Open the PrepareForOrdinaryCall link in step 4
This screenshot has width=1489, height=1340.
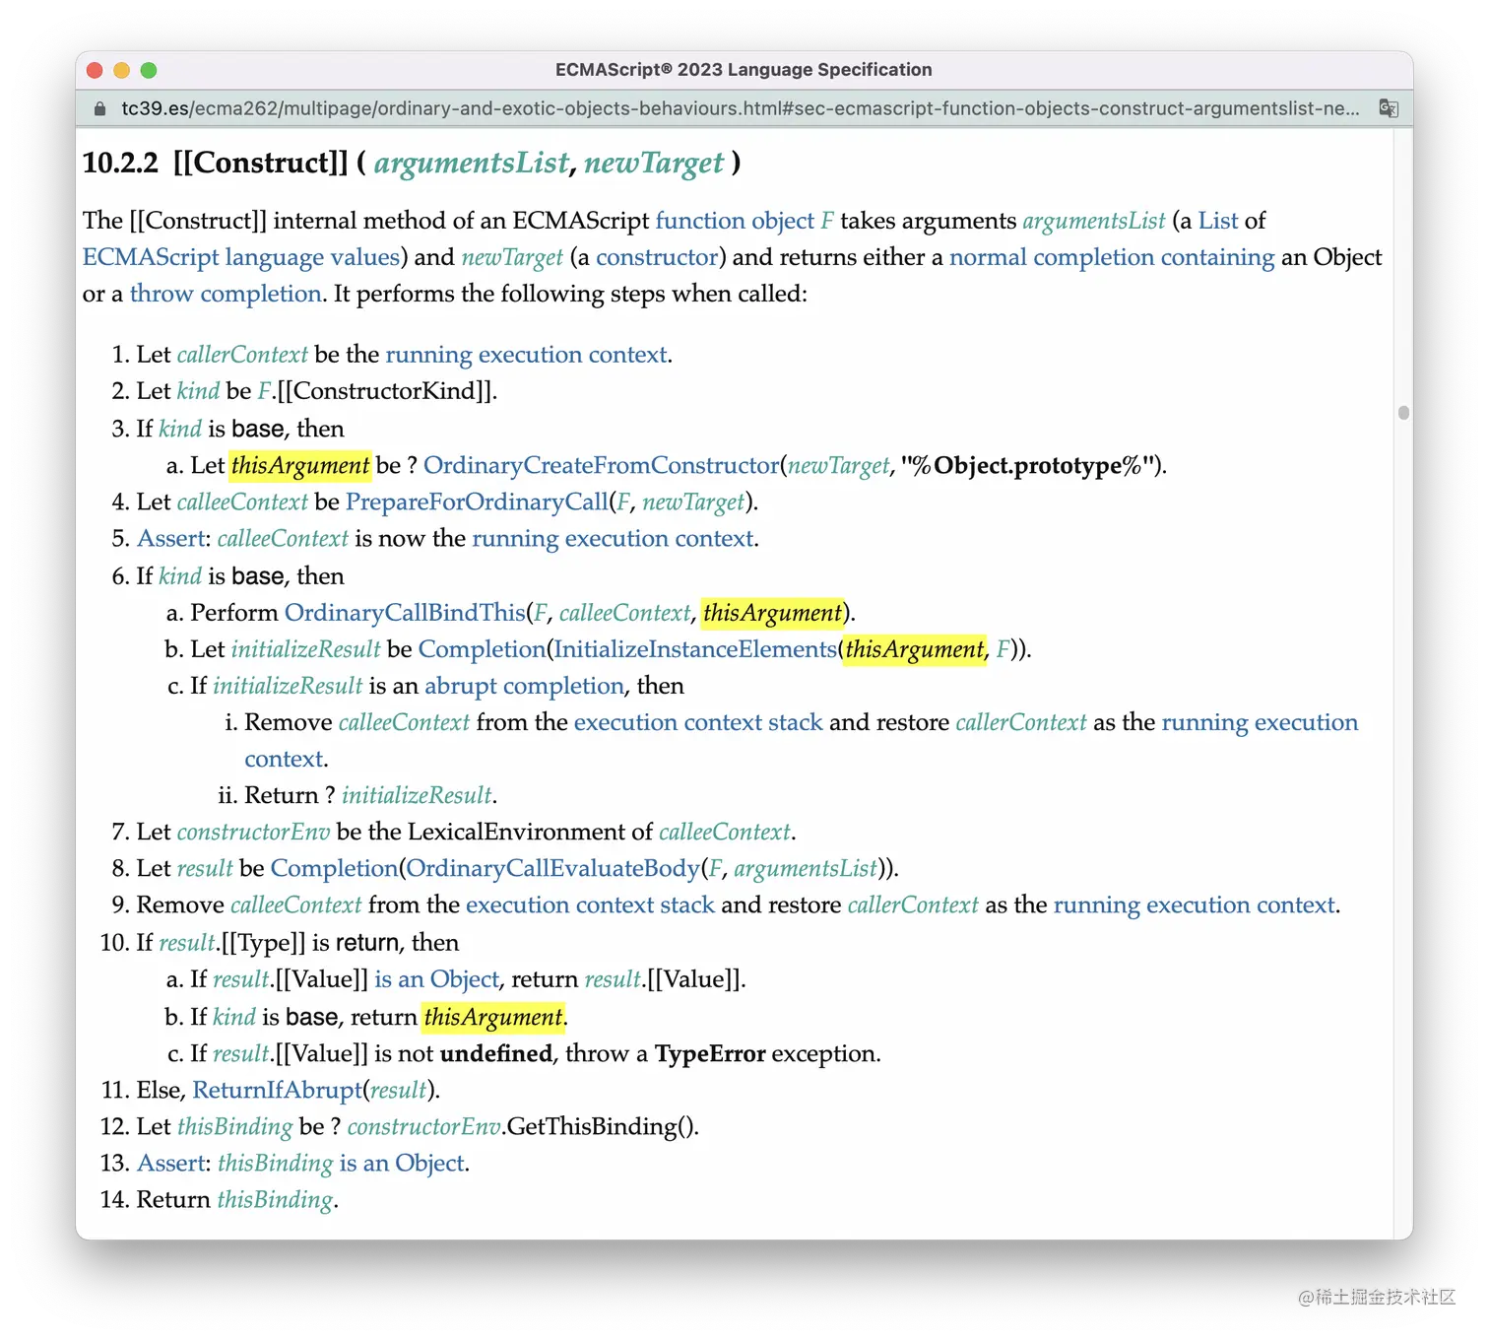click(477, 502)
